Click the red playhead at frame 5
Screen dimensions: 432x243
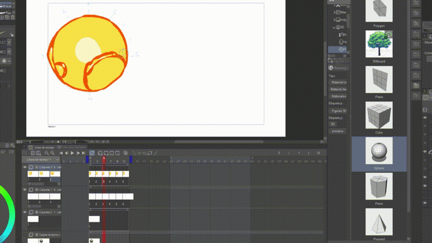[104, 159]
